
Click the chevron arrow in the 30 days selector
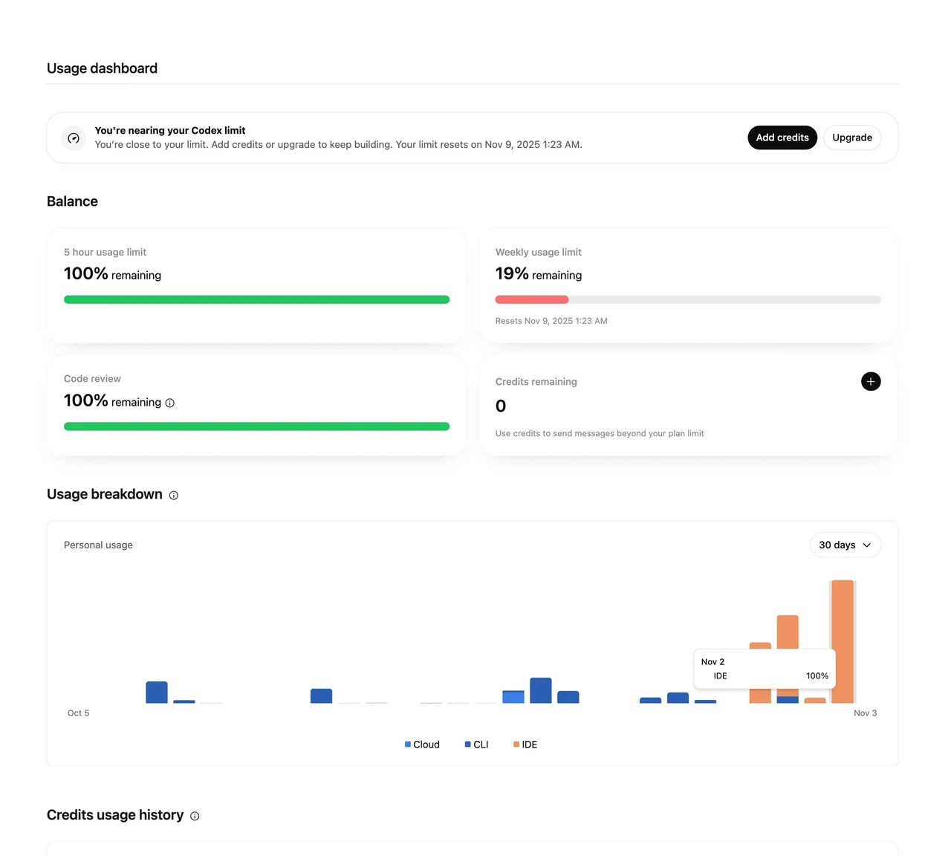coord(867,545)
